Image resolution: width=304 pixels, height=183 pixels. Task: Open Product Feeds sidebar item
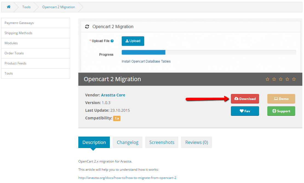click(36, 63)
